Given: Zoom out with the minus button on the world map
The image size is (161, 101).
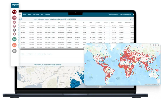Looking at the screenshot, I should pos(159,82).
